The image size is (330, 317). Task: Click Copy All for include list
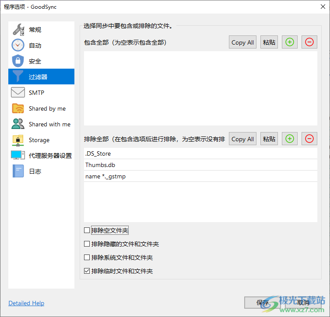(x=242, y=42)
